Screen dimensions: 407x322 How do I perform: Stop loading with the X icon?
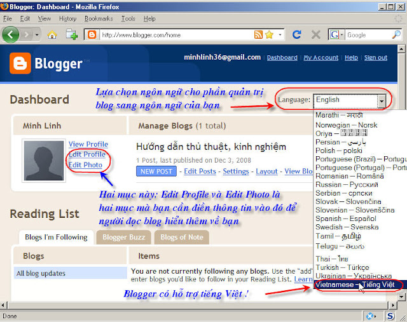315,34
